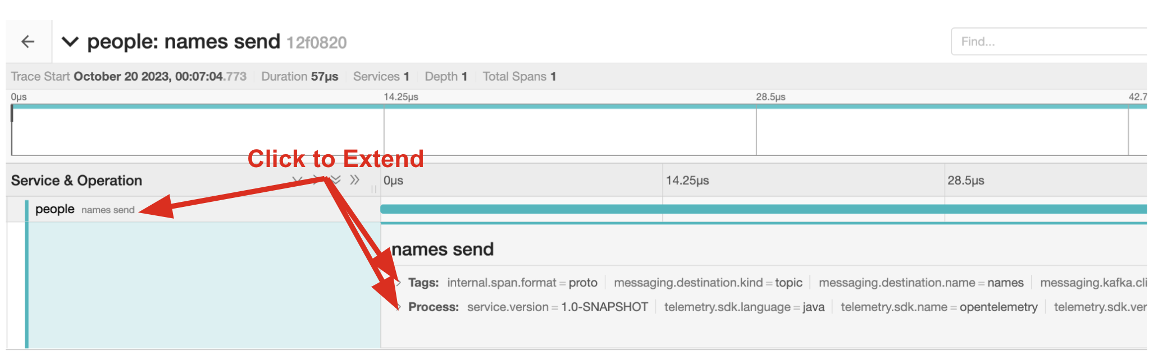Click the messaging.destination.name = names tag
This screenshot has height=360, width=1158.
click(x=920, y=283)
